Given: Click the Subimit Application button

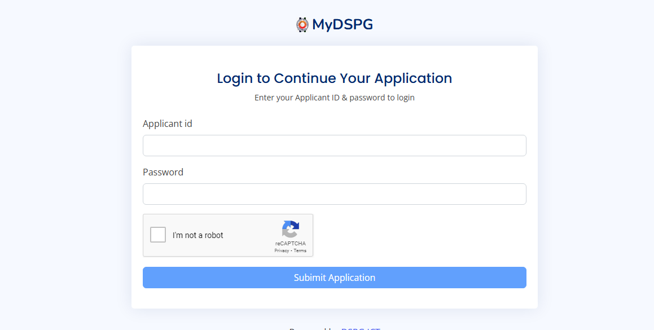Looking at the screenshot, I should (335, 278).
